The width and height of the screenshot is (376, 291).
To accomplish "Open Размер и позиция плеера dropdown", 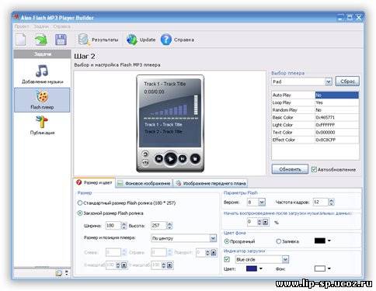I will (213, 238).
